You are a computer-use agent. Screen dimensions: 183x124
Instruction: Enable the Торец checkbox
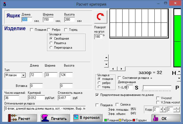pos(66,30)
